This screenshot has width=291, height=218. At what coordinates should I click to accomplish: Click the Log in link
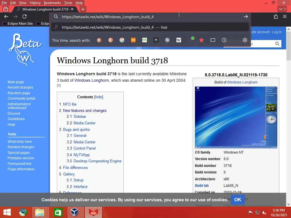[x=277, y=32]
